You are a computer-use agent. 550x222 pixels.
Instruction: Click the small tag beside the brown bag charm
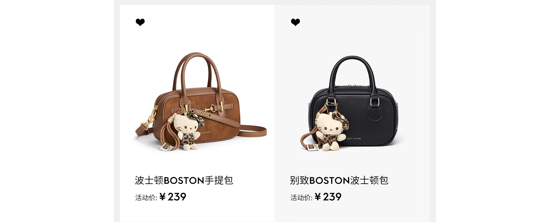point(167,148)
